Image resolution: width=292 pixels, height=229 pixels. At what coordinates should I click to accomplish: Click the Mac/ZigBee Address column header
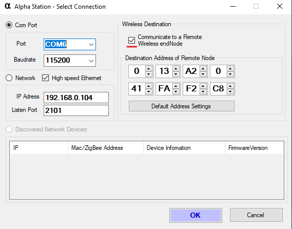106,148
